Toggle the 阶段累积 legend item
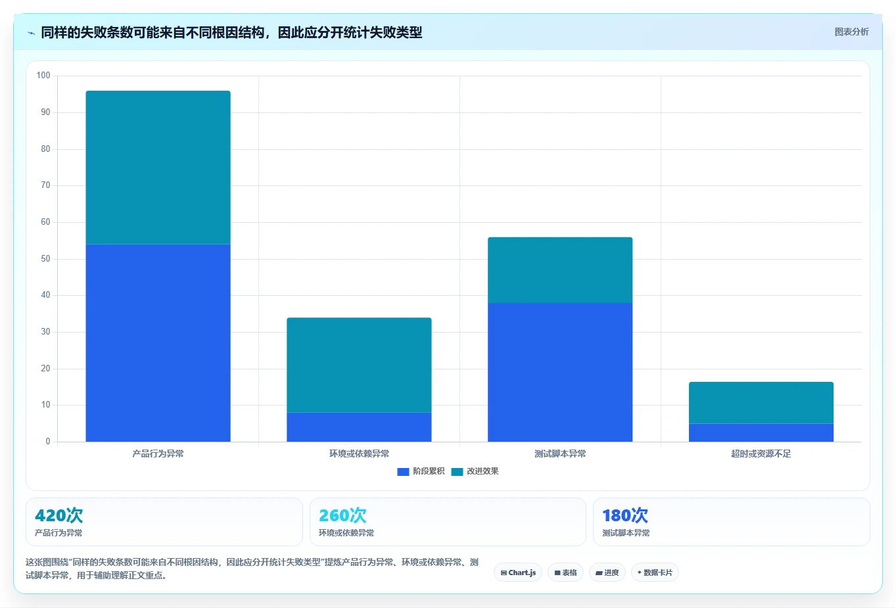The image size is (896, 608). 421,471
